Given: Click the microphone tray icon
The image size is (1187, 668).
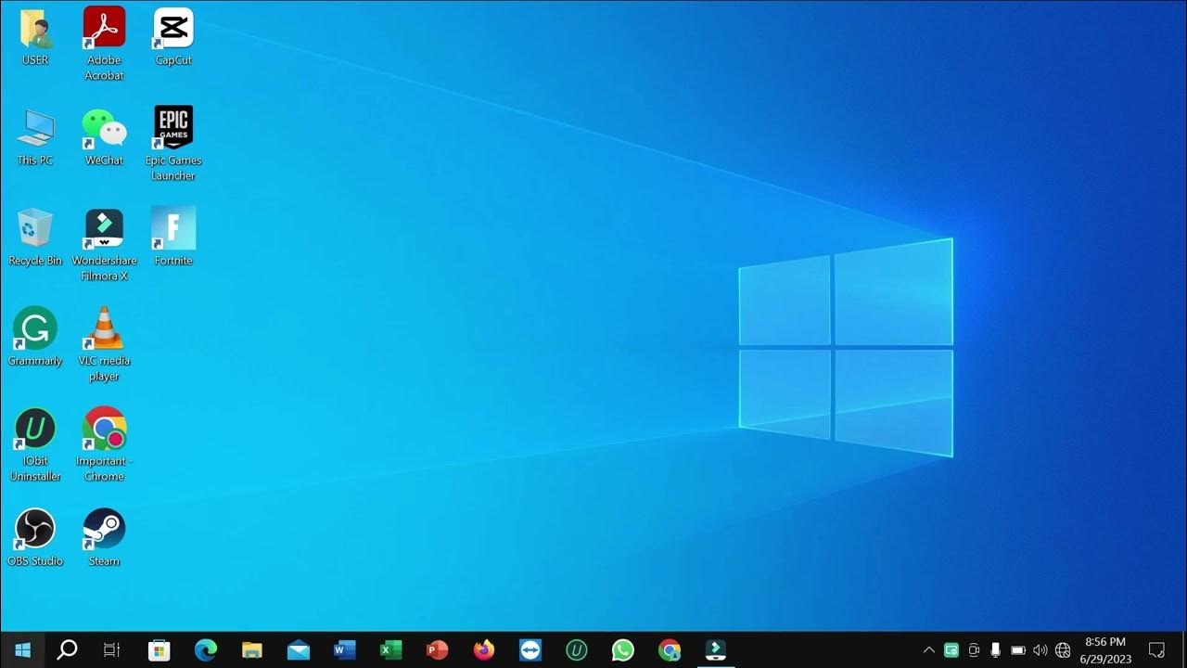Looking at the screenshot, I should click(995, 650).
